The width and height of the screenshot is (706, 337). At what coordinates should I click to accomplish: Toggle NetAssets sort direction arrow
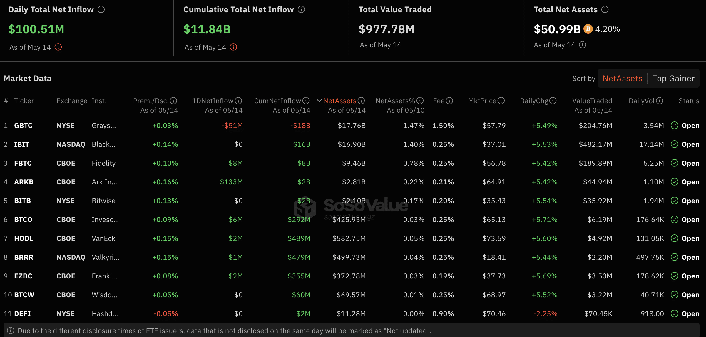point(319,101)
